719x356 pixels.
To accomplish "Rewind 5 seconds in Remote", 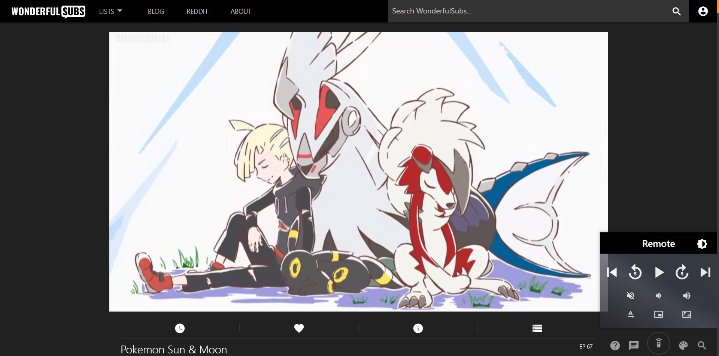I will pyautogui.click(x=635, y=272).
